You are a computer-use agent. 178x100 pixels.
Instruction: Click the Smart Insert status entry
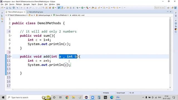tap(120, 93)
